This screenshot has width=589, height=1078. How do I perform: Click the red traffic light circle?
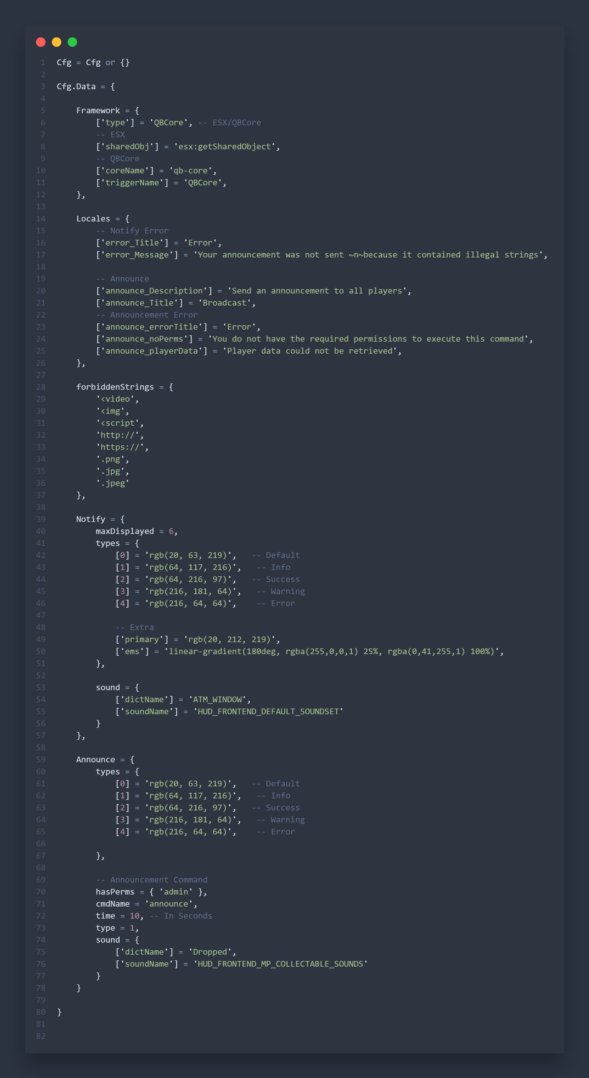pos(40,42)
